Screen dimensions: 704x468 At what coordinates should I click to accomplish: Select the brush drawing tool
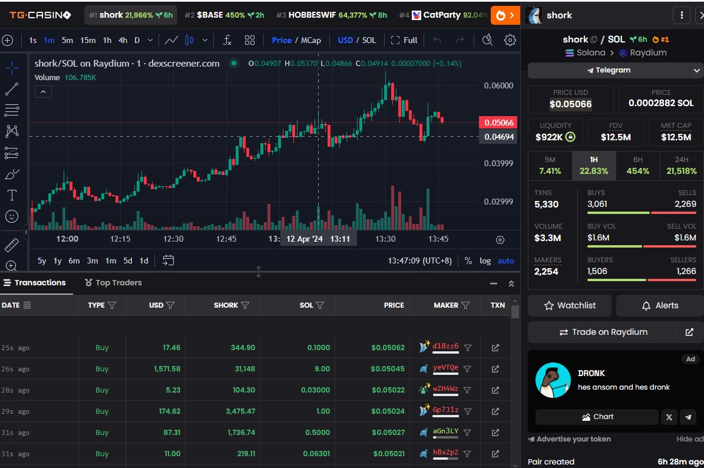coord(12,174)
